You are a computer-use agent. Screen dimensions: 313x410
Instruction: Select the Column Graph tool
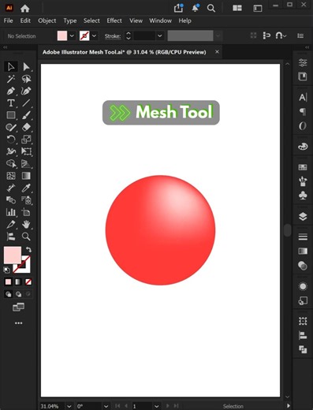pyautogui.click(x=11, y=212)
